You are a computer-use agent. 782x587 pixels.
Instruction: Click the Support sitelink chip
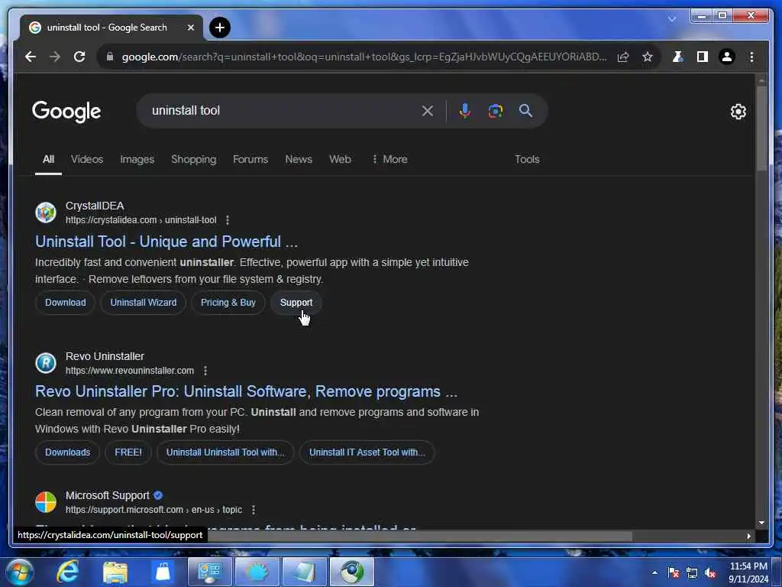click(296, 303)
